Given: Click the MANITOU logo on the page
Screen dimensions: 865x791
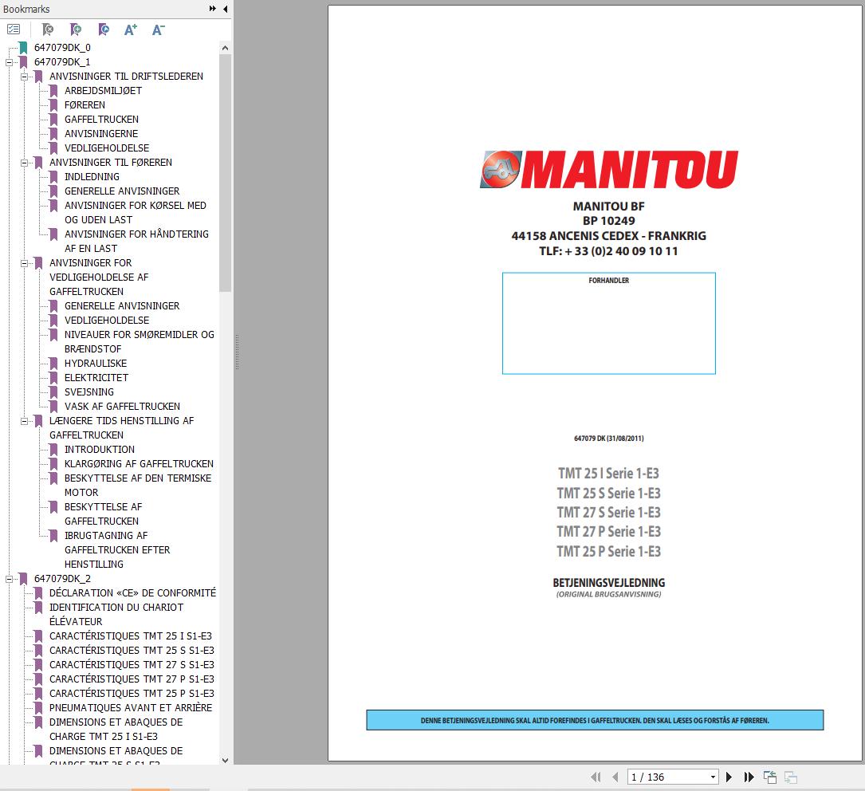Looking at the screenshot, I should (x=608, y=170).
